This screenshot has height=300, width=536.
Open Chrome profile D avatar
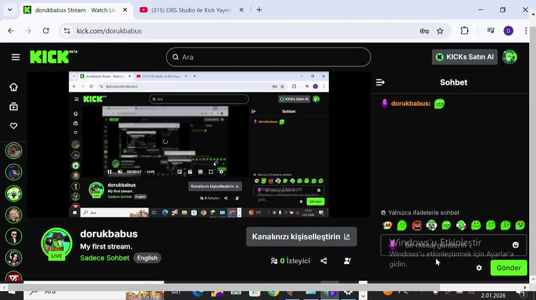(x=508, y=31)
